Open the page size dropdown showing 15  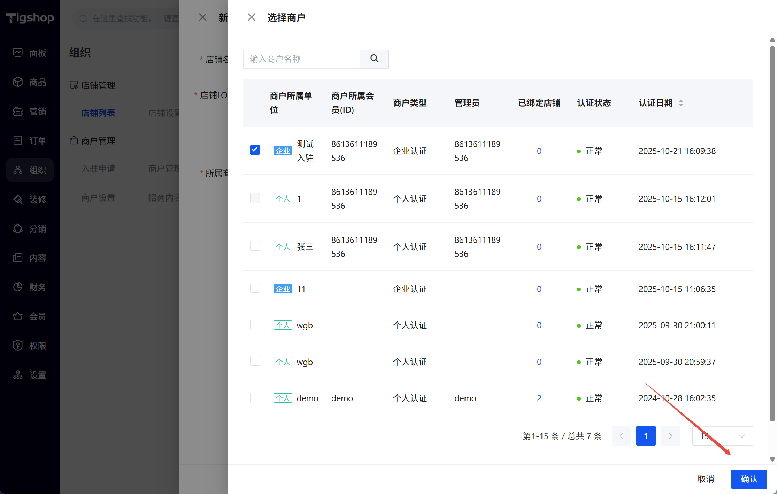[x=722, y=436]
